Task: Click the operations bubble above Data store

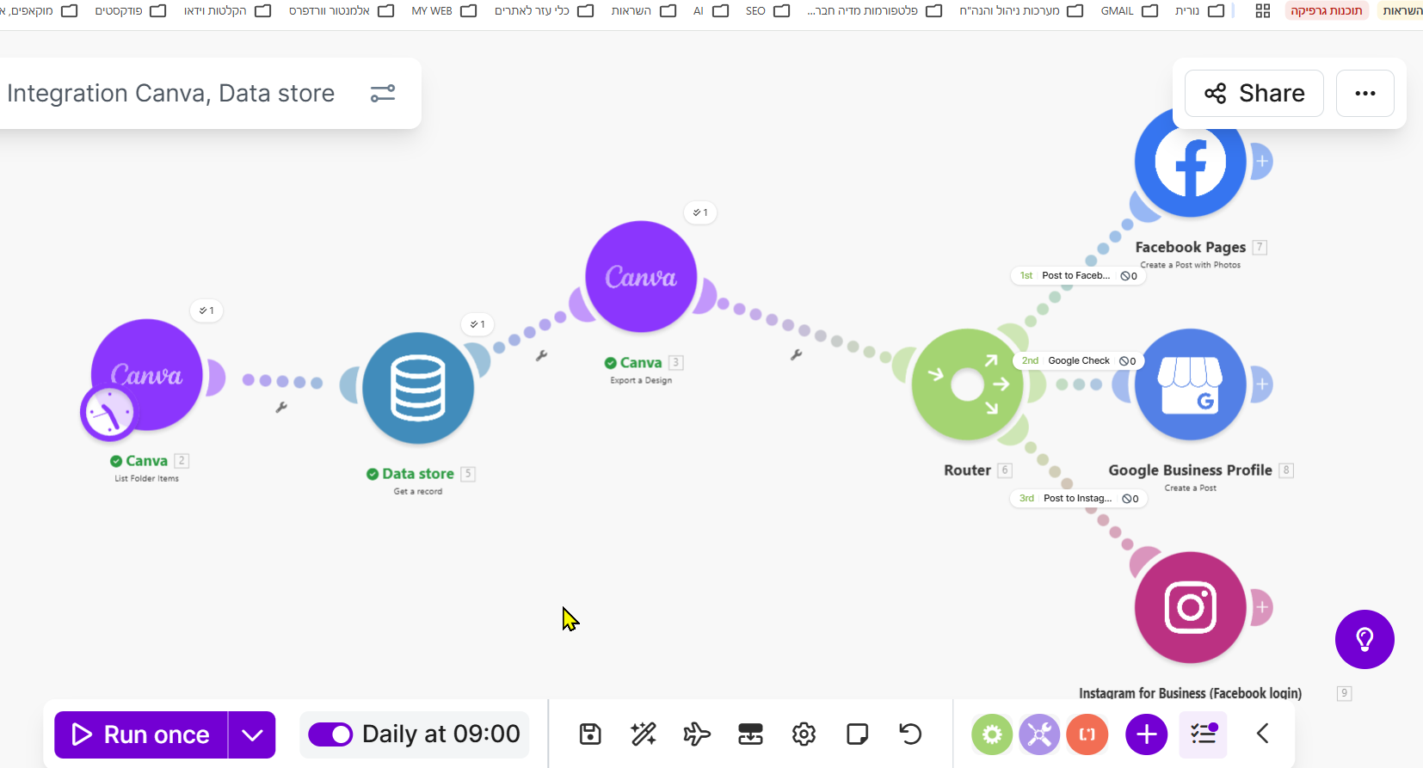Action: pyautogui.click(x=477, y=324)
